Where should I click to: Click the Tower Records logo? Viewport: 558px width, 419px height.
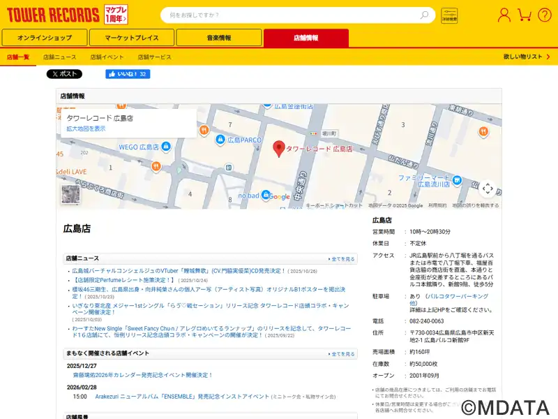[53, 15]
